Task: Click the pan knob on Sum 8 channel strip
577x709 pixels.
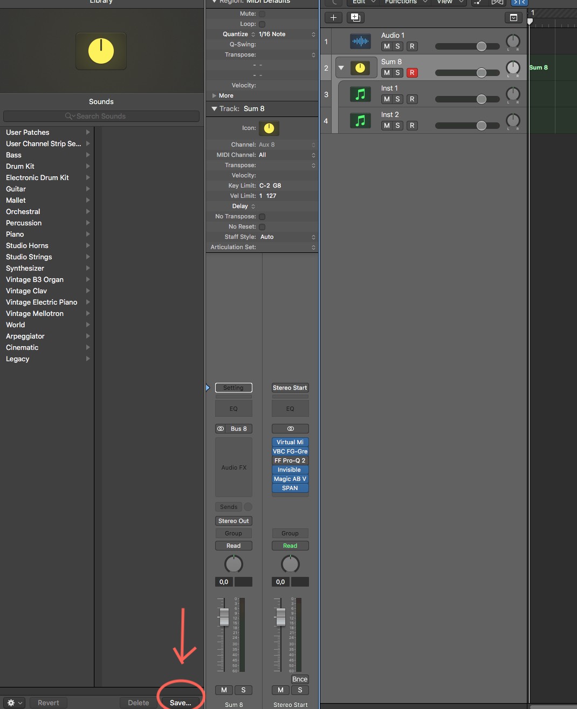Action: point(233,564)
